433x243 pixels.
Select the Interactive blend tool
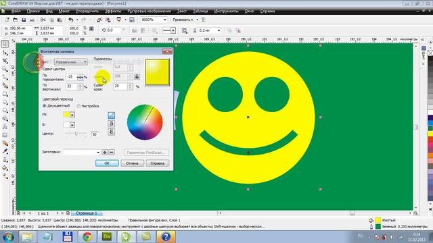tap(5, 143)
